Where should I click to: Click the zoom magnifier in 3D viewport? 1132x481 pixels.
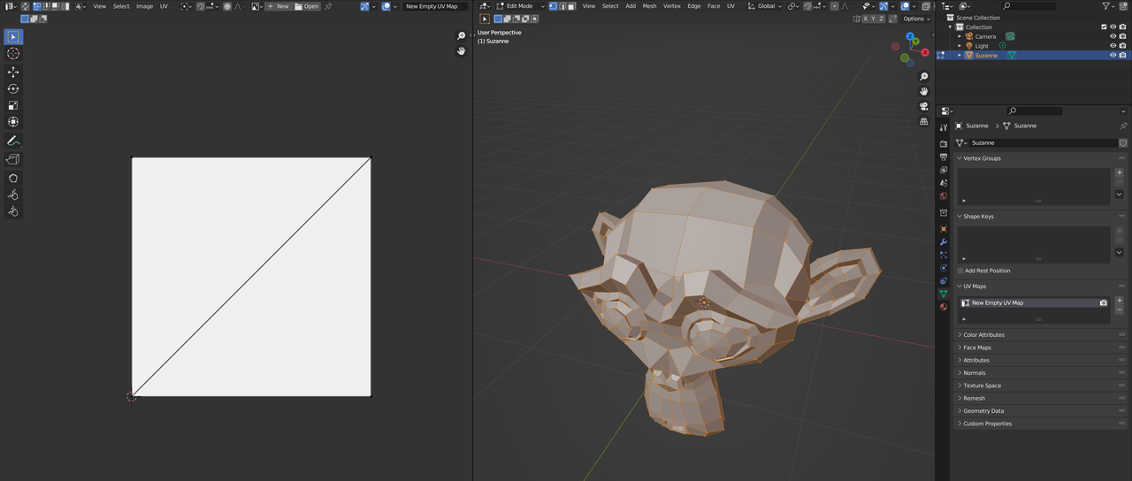click(924, 77)
